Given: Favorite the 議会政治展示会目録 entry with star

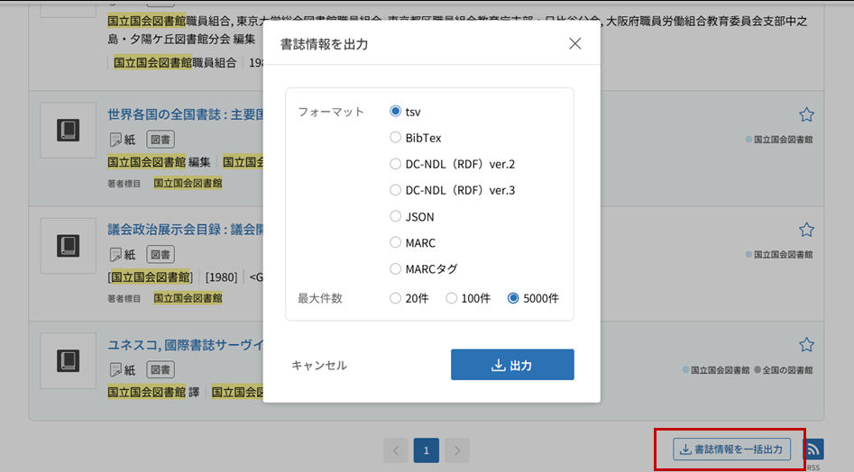Looking at the screenshot, I should [x=806, y=230].
